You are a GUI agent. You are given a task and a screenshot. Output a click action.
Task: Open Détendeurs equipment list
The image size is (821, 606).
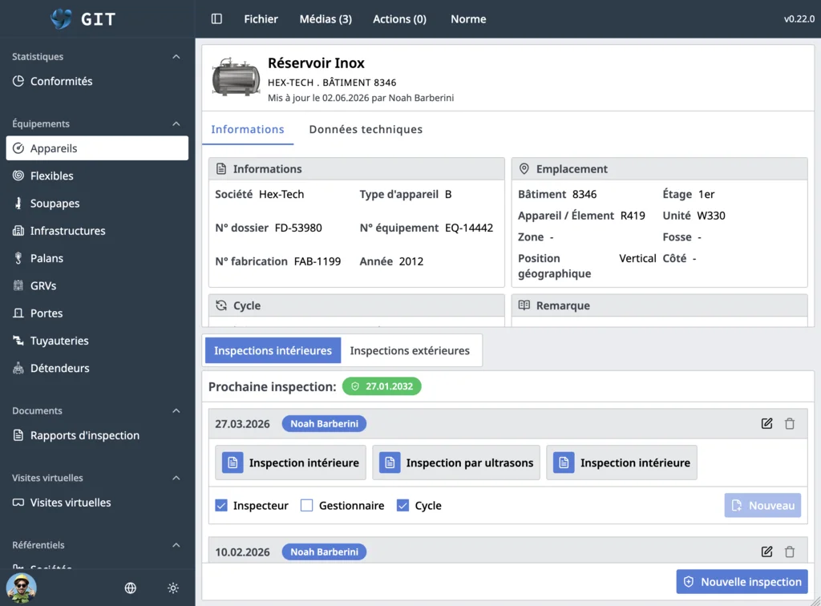click(x=97, y=368)
